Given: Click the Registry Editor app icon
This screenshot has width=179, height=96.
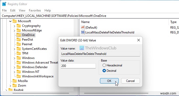Looking at the screenshot, I should (x=4, y=4).
